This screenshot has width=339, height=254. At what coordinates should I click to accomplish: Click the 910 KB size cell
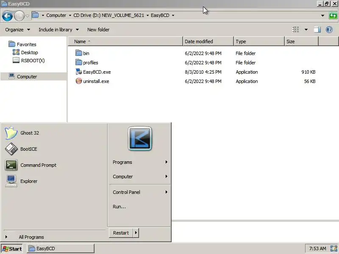click(x=308, y=72)
